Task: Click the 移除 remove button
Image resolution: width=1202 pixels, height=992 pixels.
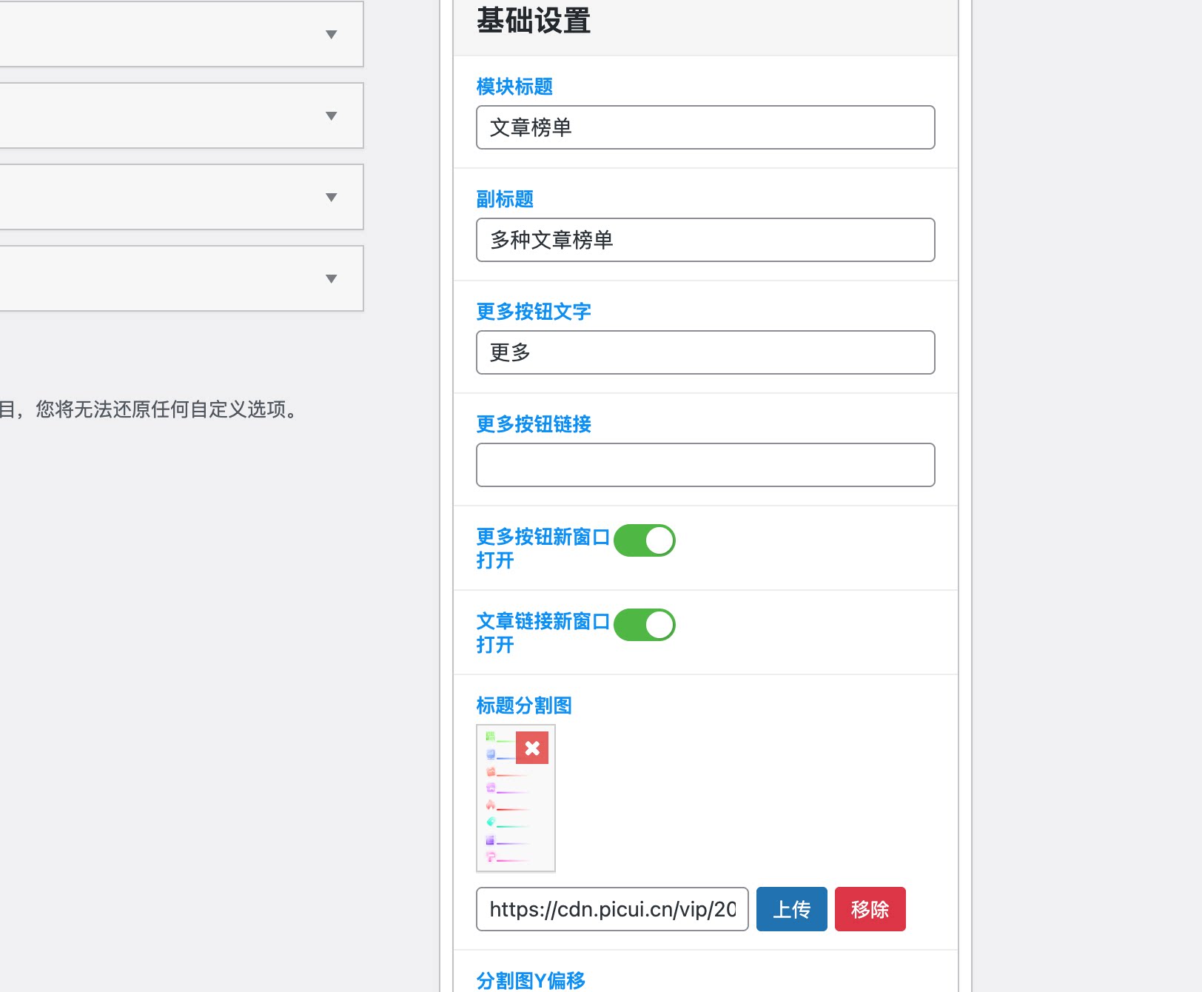Action: coord(870,909)
